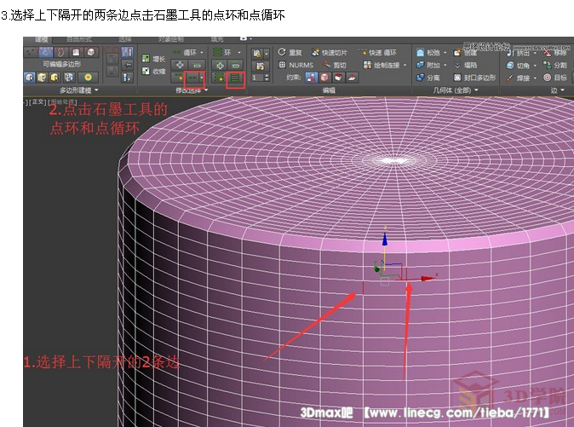Click first Preview Off cube icon
Screen dimensions: 574x427
[29, 78]
